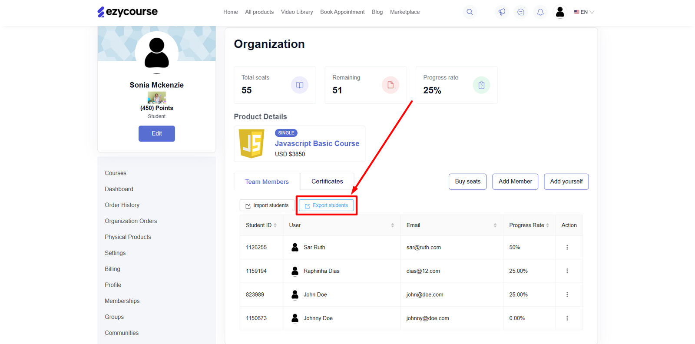695x344 pixels.
Task: Open action menu for John Doe
Action: click(567, 294)
